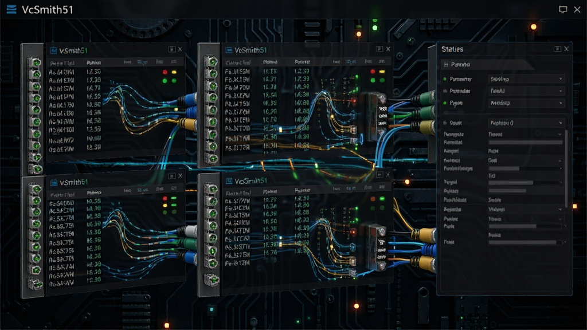Click the Status panel vertical scrollbar

pyautogui.click(x=566, y=168)
